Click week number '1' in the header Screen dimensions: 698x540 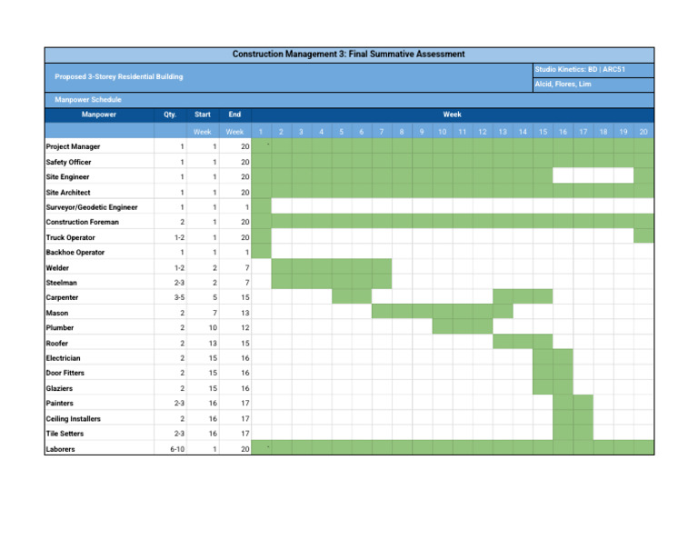261,132
